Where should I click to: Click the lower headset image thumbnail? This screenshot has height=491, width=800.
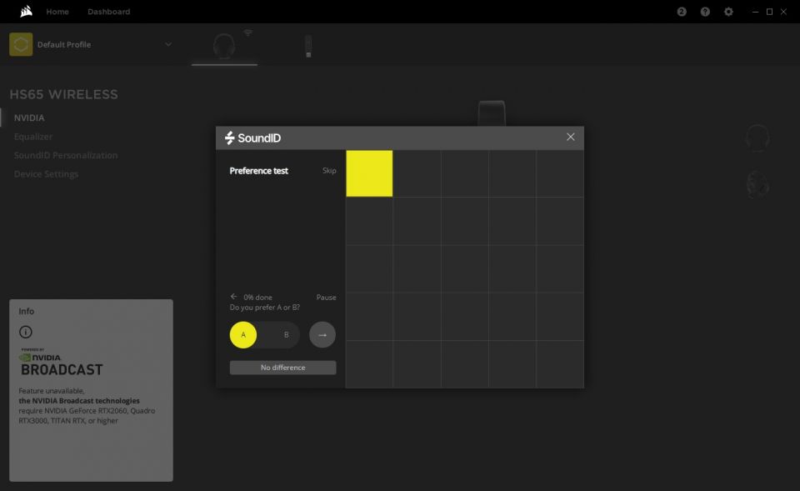[757, 185]
